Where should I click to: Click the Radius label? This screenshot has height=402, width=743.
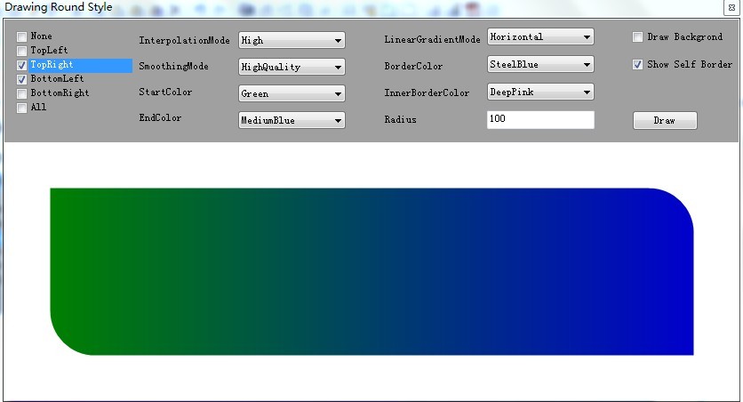click(400, 119)
